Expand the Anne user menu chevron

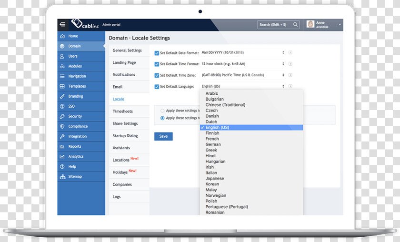tap(340, 24)
